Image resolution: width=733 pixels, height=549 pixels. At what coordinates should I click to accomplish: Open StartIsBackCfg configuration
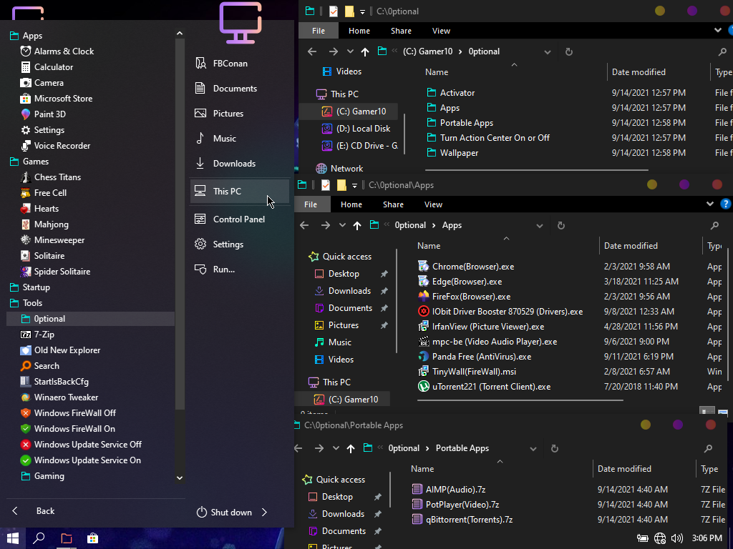point(54,382)
